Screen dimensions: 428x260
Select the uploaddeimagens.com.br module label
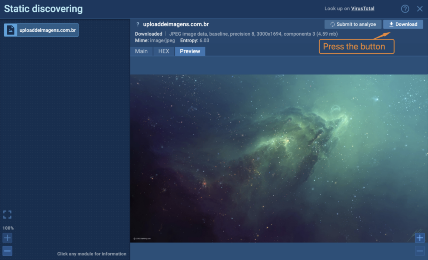[x=48, y=30]
